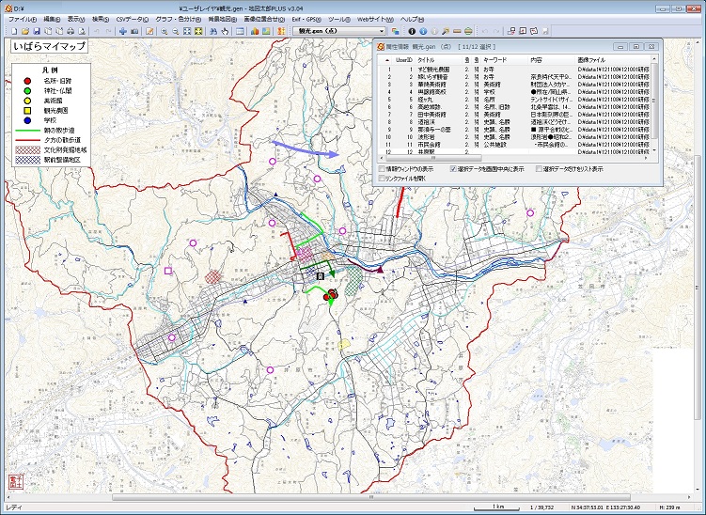This screenshot has height=515, width=706.
Task: Tick the リンクファイルを開く checkbox
Action: pos(381,178)
